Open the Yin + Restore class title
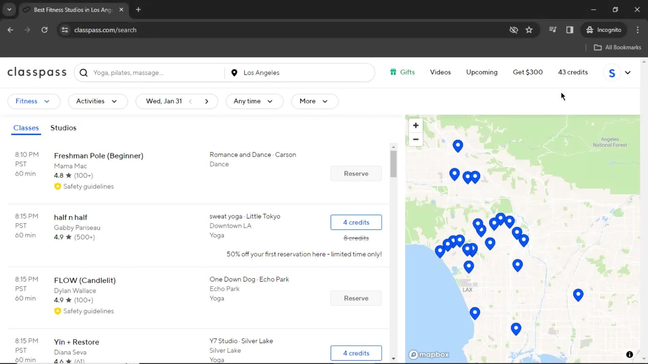 pyautogui.click(x=77, y=342)
